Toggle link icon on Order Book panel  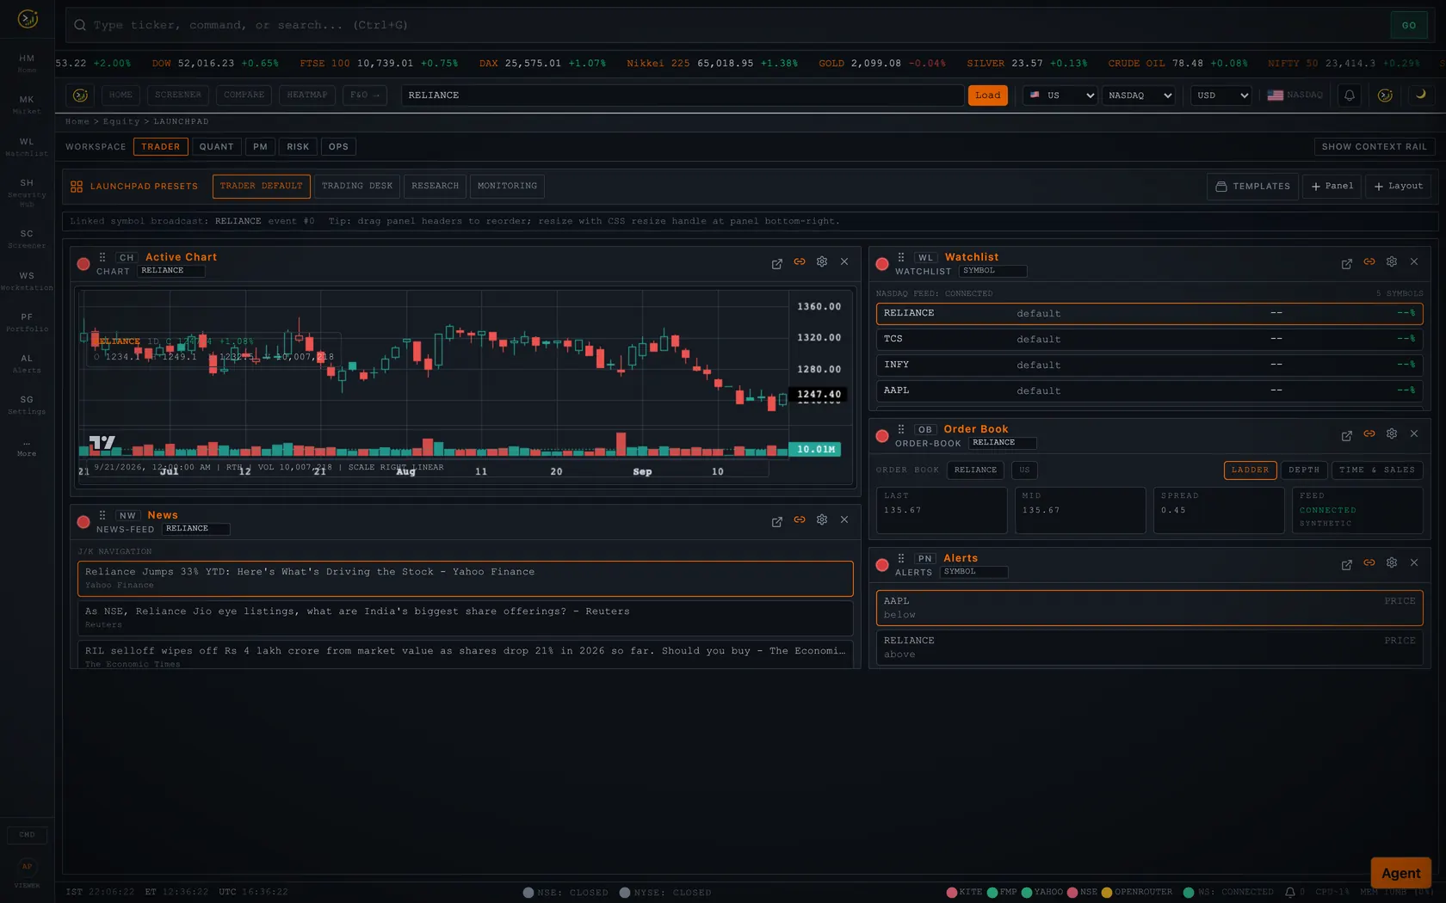click(x=1369, y=433)
